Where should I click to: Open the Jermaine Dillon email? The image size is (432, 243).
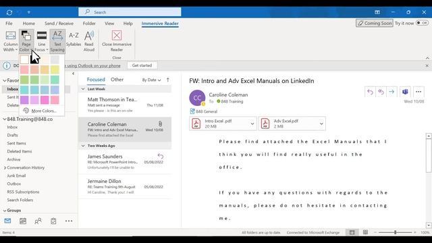[125, 186]
